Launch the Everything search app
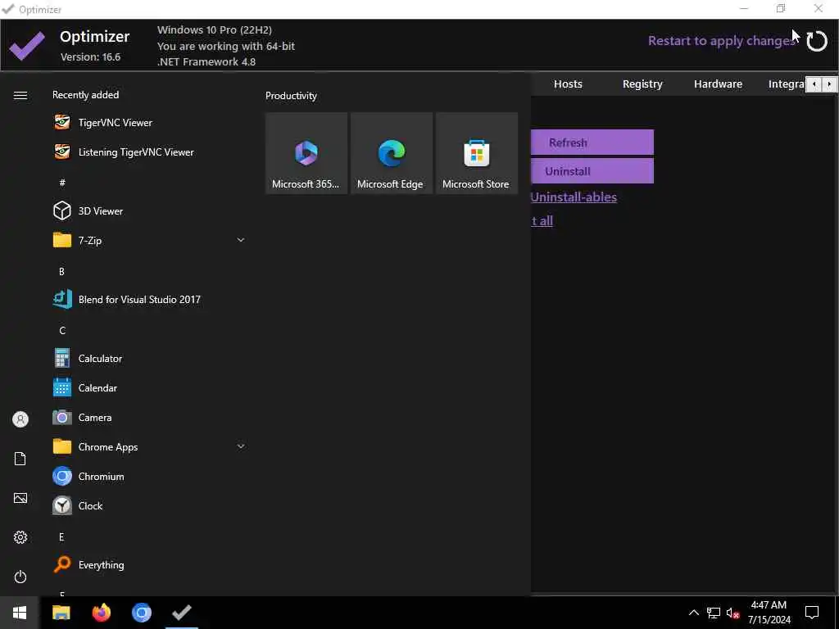Image resolution: width=839 pixels, height=629 pixels. click(x=149, y=565)
